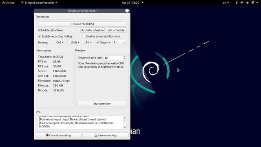Save the recording

click(106, 135)
